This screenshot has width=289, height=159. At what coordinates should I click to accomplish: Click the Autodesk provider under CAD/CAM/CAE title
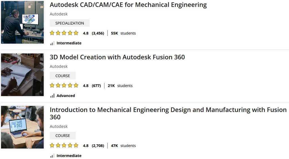pyautogui.click(x=59, y=14)
